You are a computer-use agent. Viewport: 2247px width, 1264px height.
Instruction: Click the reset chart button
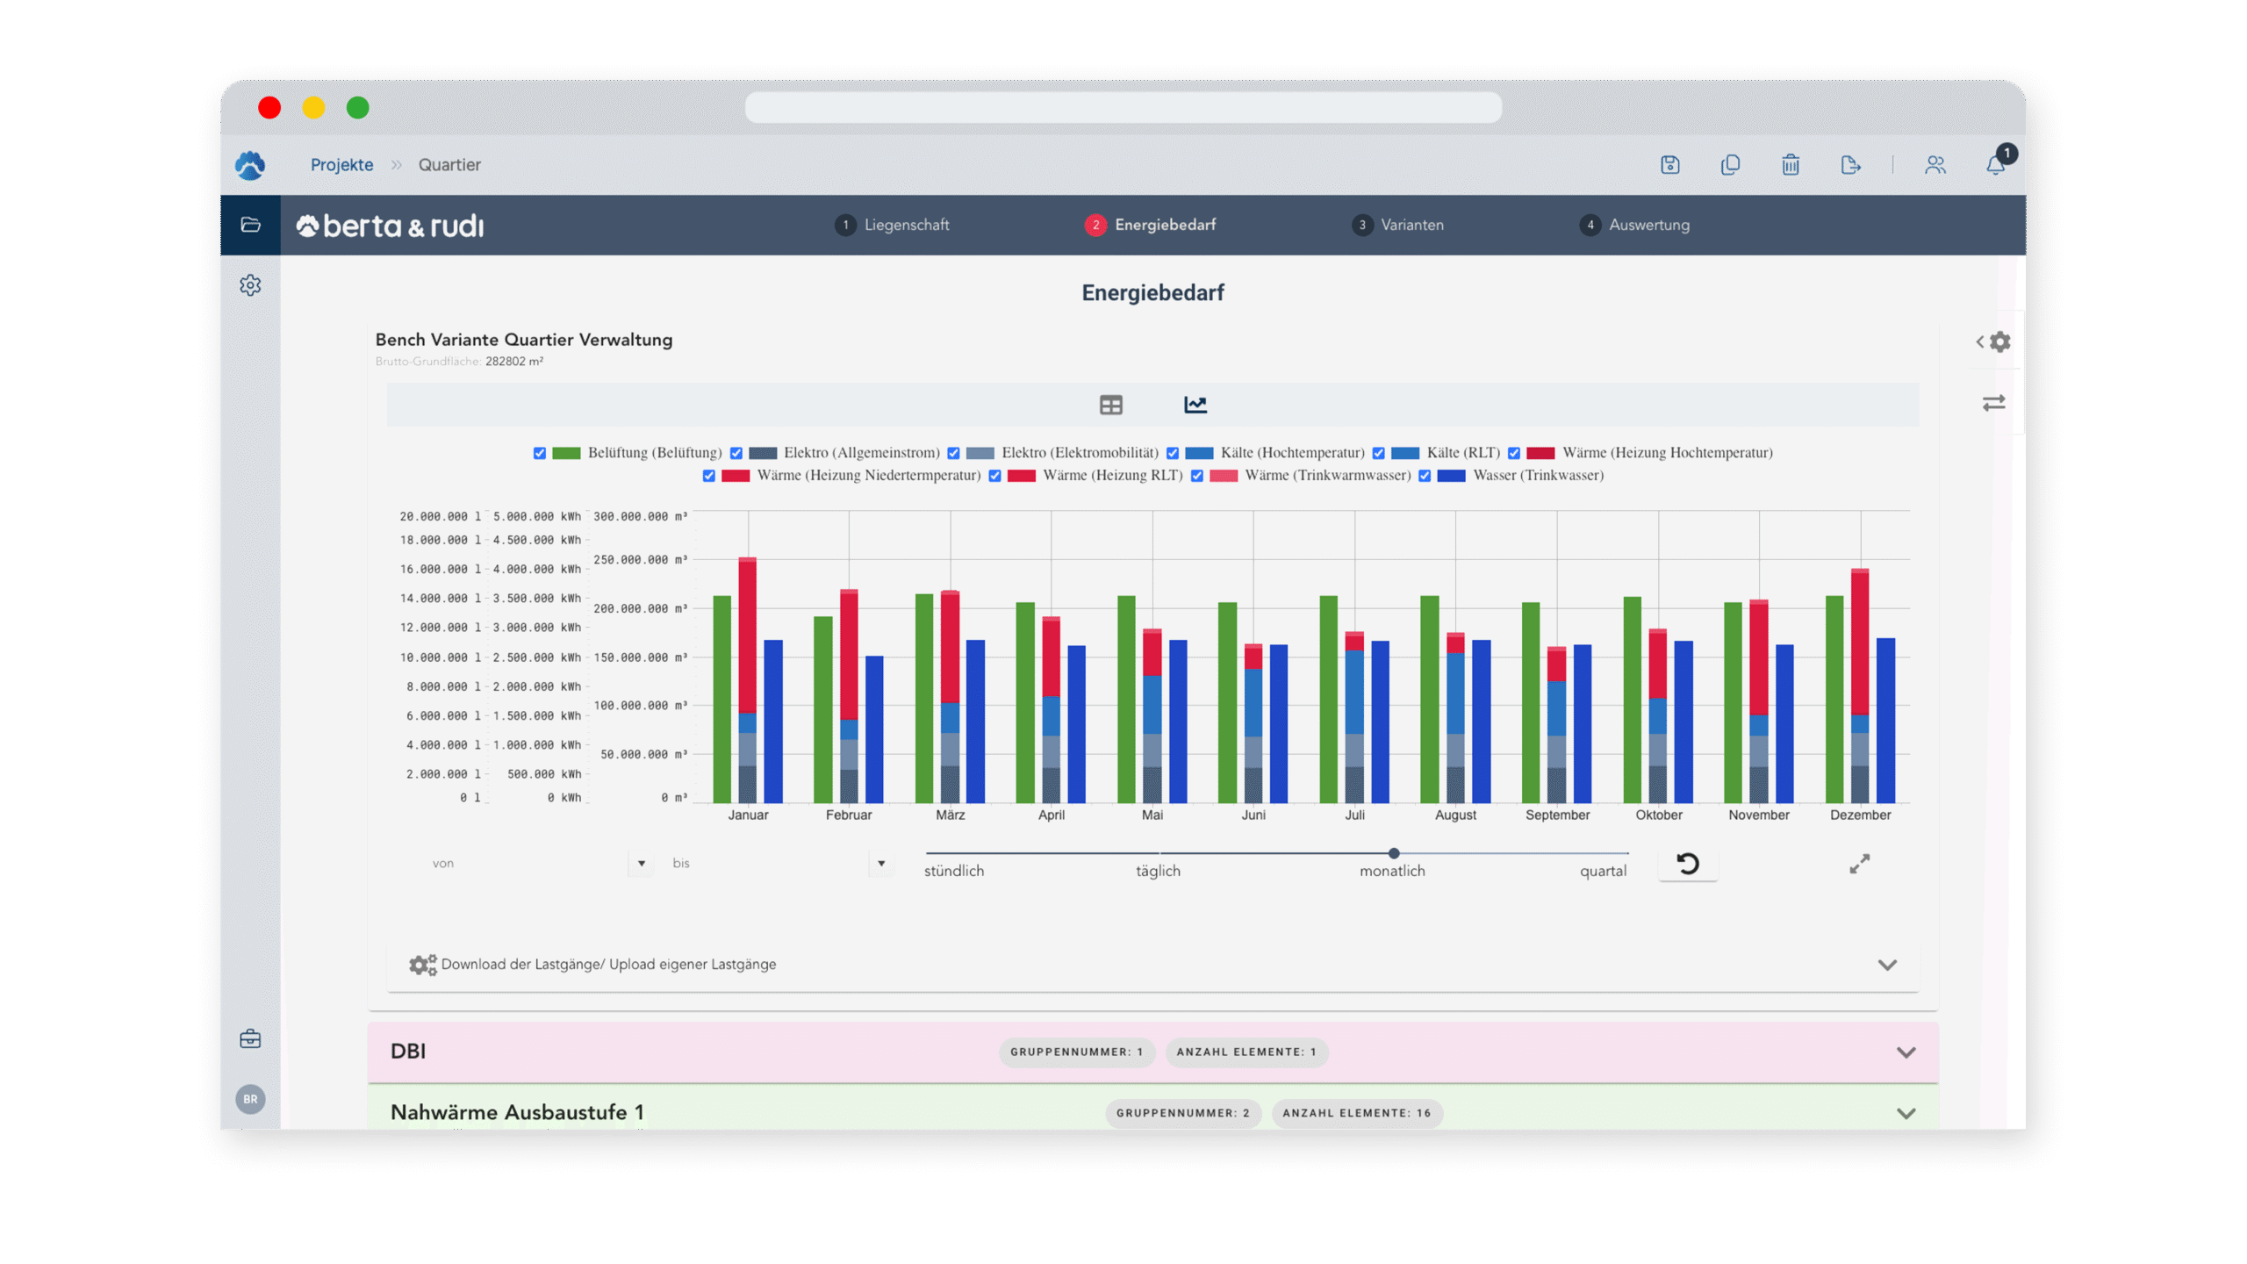pos(1687,864)
